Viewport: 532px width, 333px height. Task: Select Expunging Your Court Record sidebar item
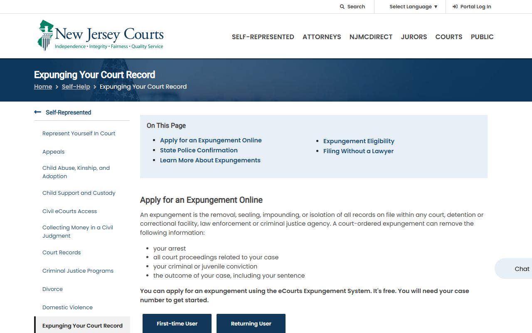click(x=82, y=326)
